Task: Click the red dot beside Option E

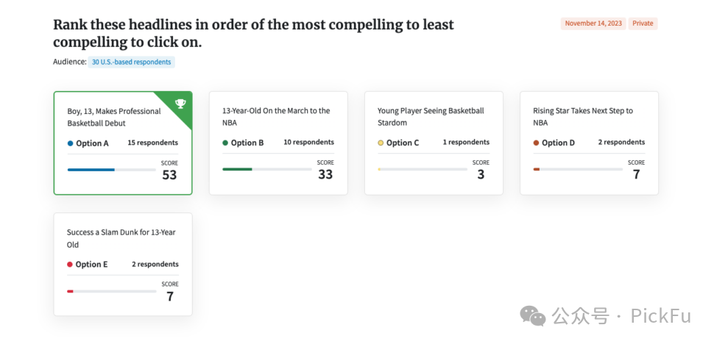Action: click(x=70, y=265)
